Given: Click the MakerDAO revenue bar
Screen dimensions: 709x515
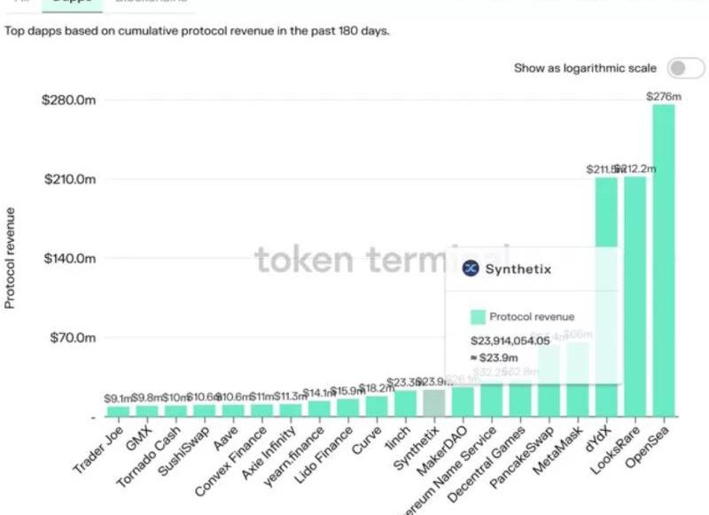Looking at the screenshot, I should [463, 402].
